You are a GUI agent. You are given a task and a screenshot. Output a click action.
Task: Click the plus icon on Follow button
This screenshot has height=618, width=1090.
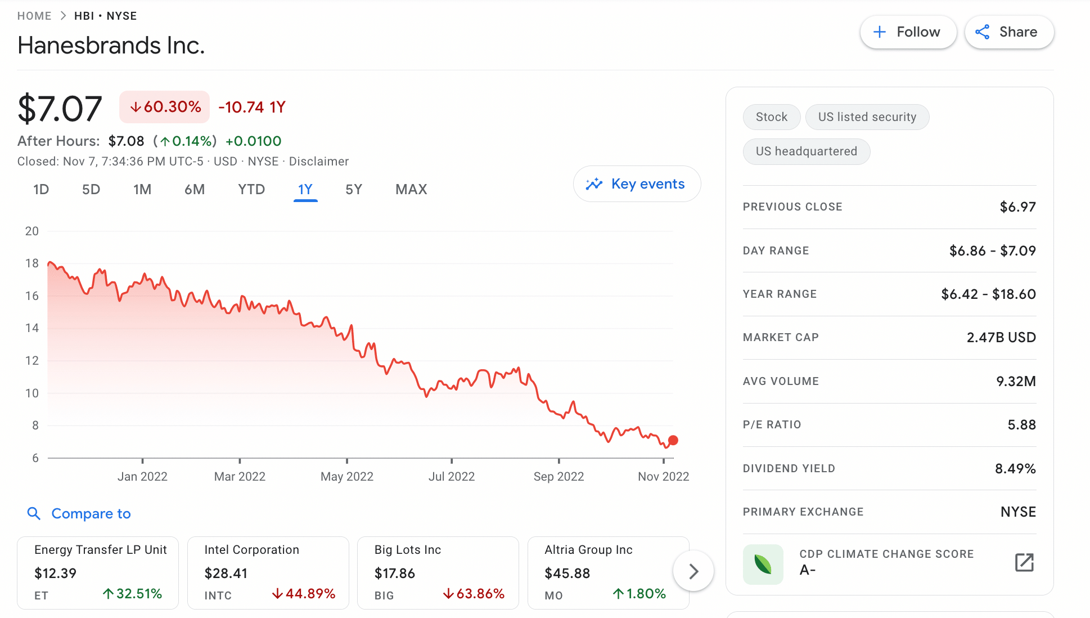(880, 32)
